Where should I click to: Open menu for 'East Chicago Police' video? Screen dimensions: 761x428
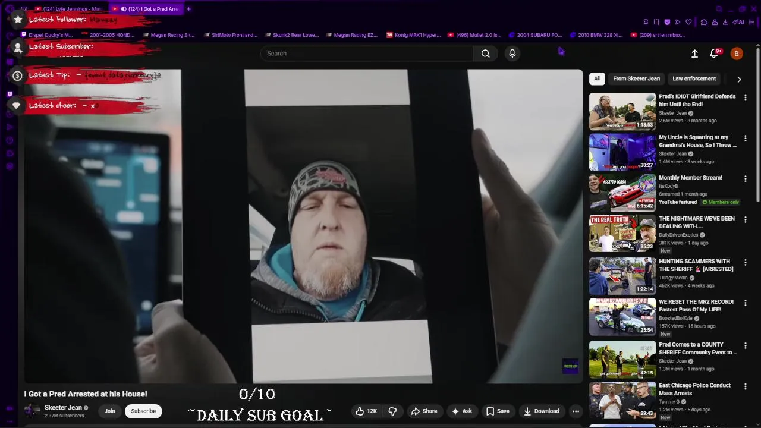click(746, 386)
